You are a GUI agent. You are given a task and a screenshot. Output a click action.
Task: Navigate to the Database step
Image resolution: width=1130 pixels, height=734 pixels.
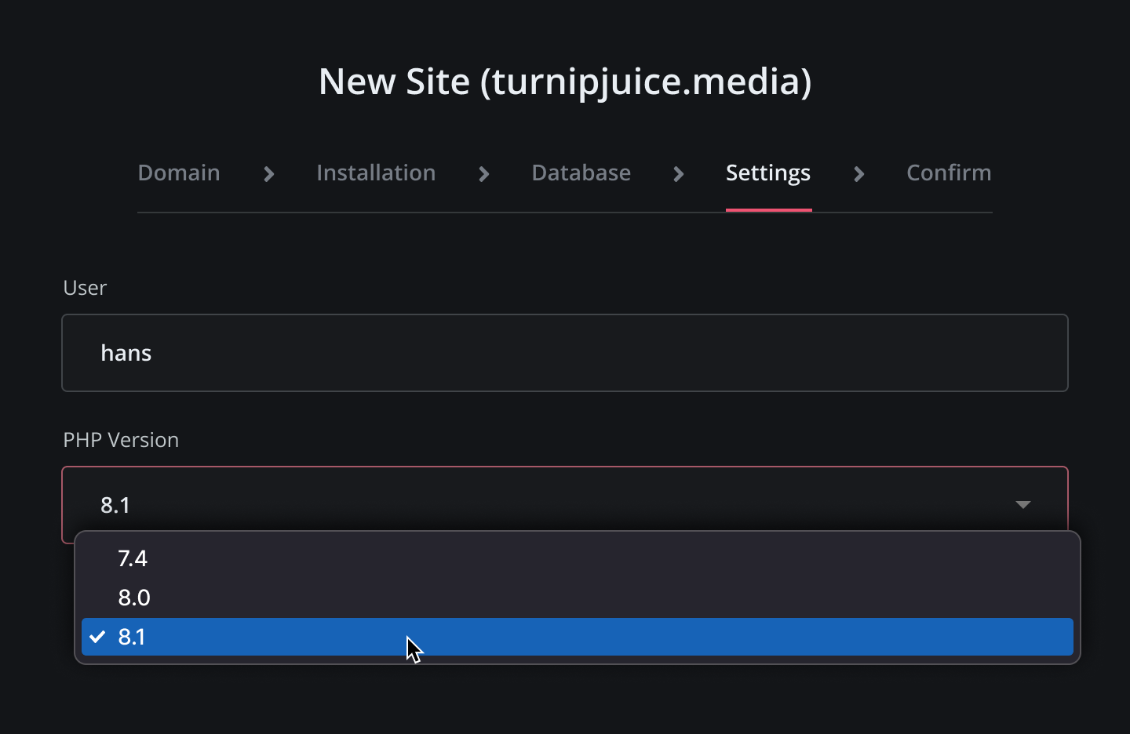tap(581, 173)
